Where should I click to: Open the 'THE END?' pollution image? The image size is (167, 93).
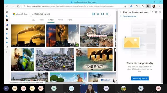point(94,60)
